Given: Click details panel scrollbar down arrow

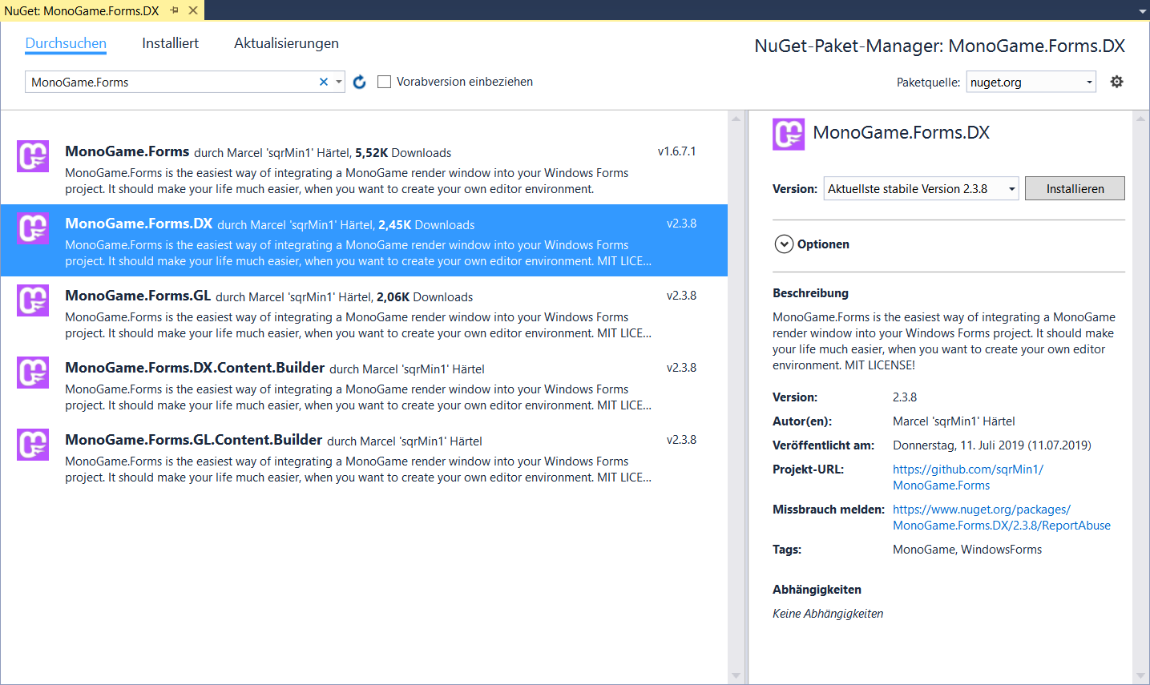Looking at the screenshot, I should (x=1141, y=676).
